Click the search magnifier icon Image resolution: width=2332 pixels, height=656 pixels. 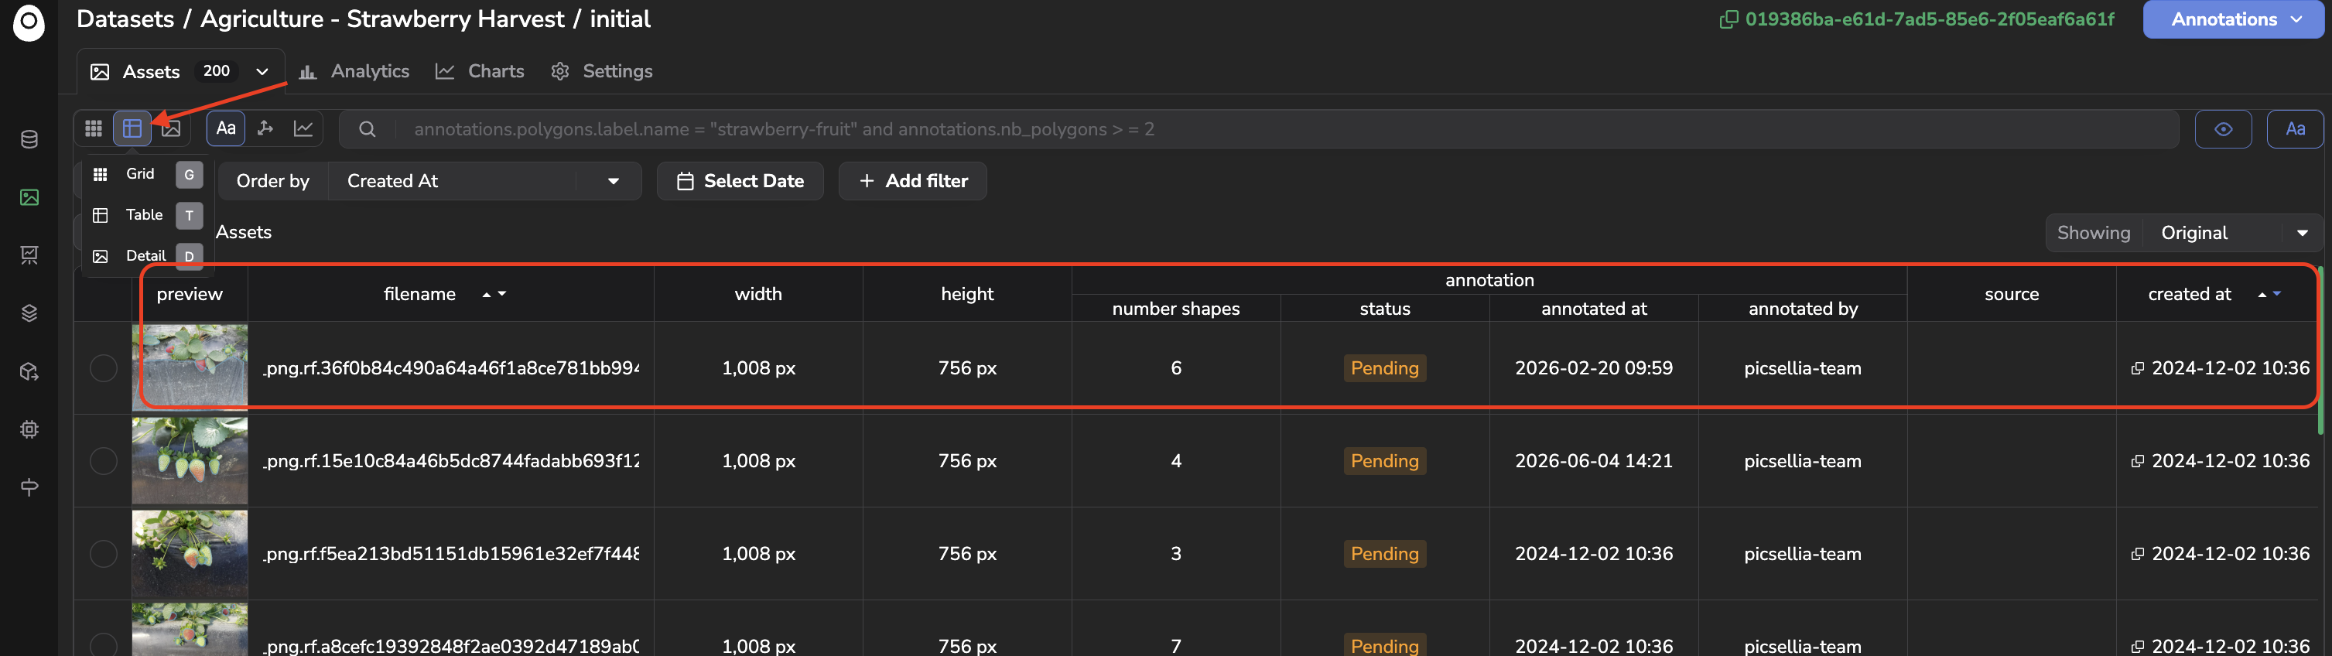click(x=367, y=129)
